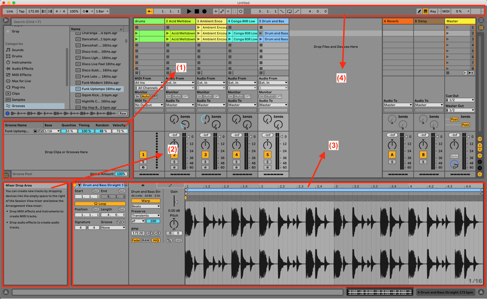Toggle track 3 activator button

tap(205, 155)
